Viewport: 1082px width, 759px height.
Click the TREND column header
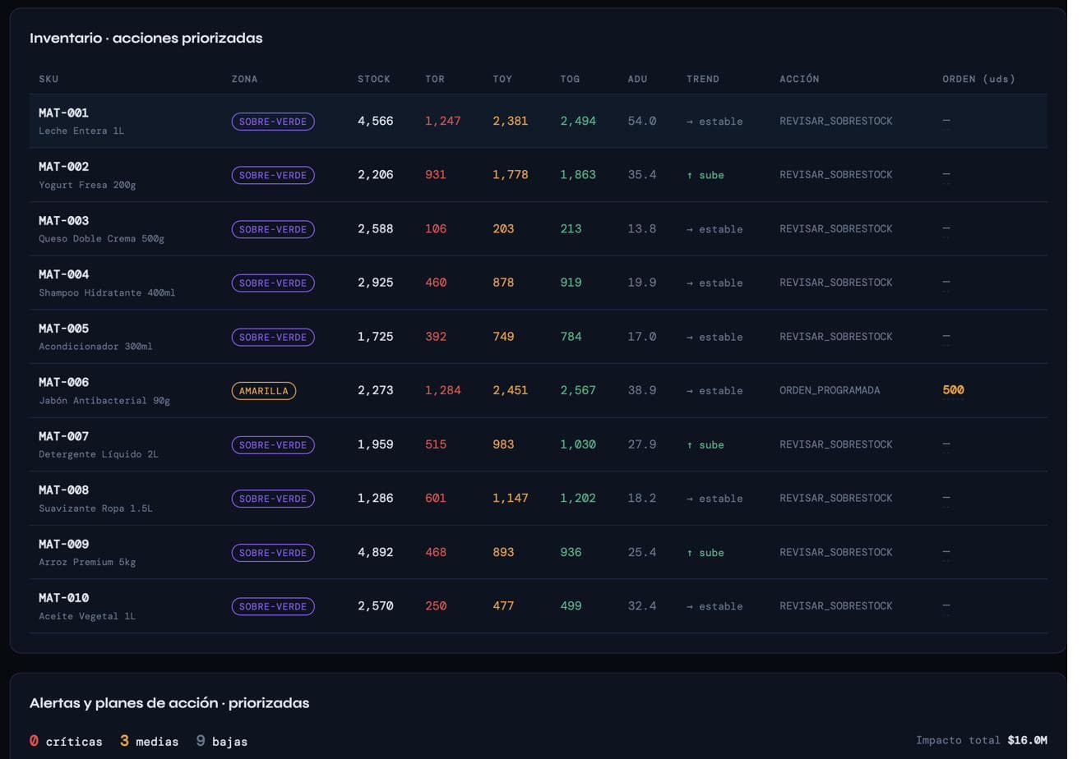(703, 79)
